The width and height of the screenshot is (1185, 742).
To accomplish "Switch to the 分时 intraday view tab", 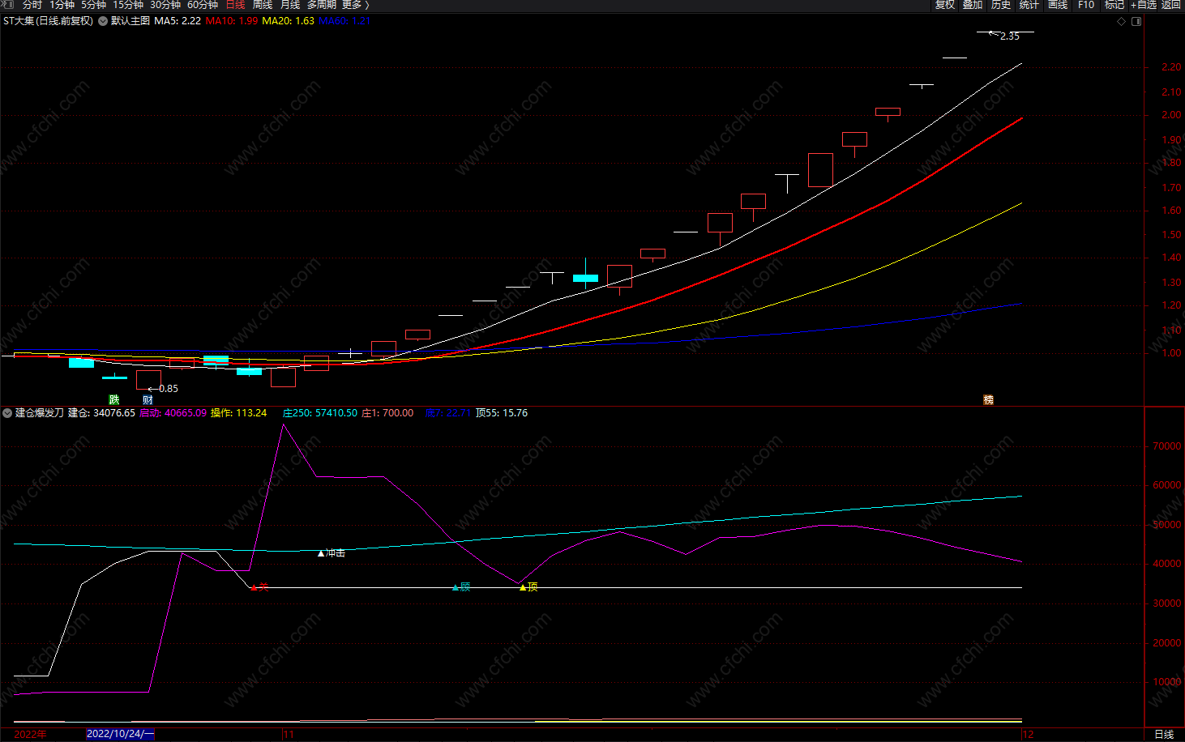I will pos(32,5).
